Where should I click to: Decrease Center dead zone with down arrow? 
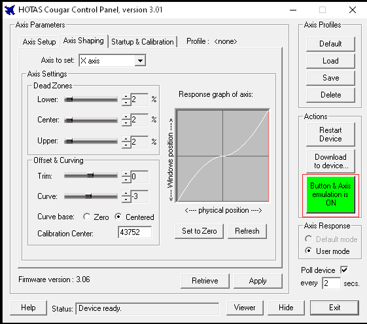pyautogui.click(x=126, y=122)
